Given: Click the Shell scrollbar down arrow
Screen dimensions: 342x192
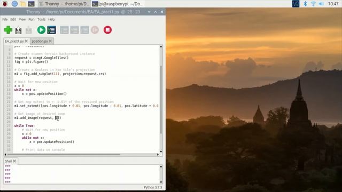Looking at the screenshot, I should coord(161,182).
